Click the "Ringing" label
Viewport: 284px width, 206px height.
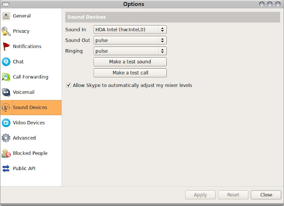(x=74, y=51)
